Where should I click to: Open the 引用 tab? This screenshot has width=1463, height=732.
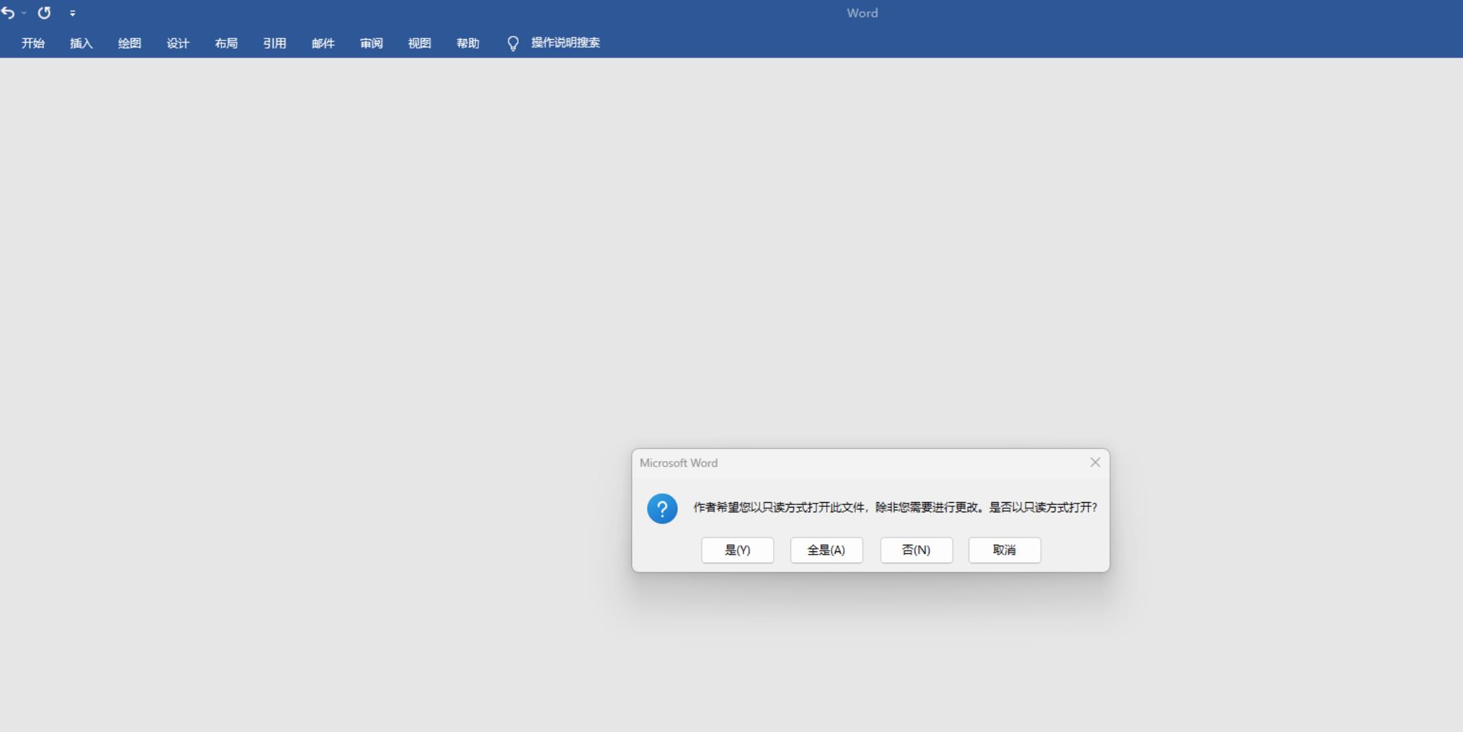pos(275,43)
